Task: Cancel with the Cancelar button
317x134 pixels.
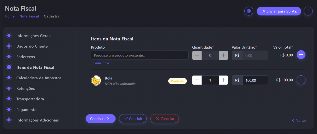Action: 164,119
